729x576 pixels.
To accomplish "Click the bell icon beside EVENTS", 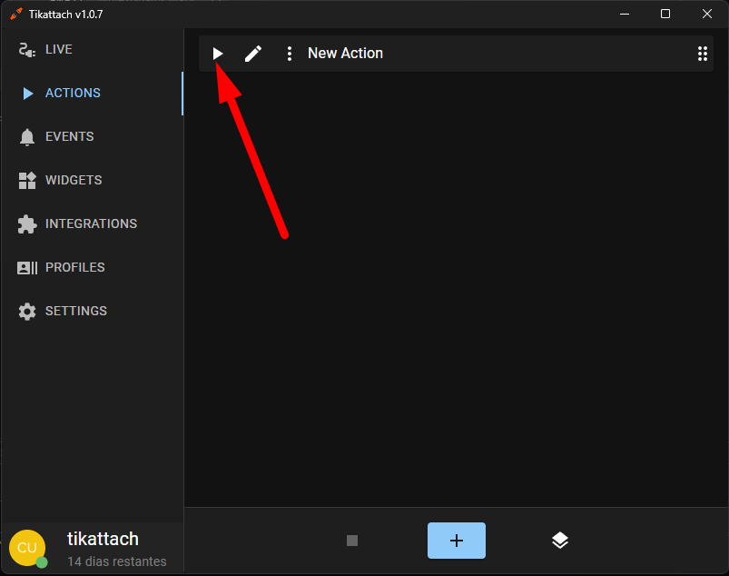I will point(27,137).
